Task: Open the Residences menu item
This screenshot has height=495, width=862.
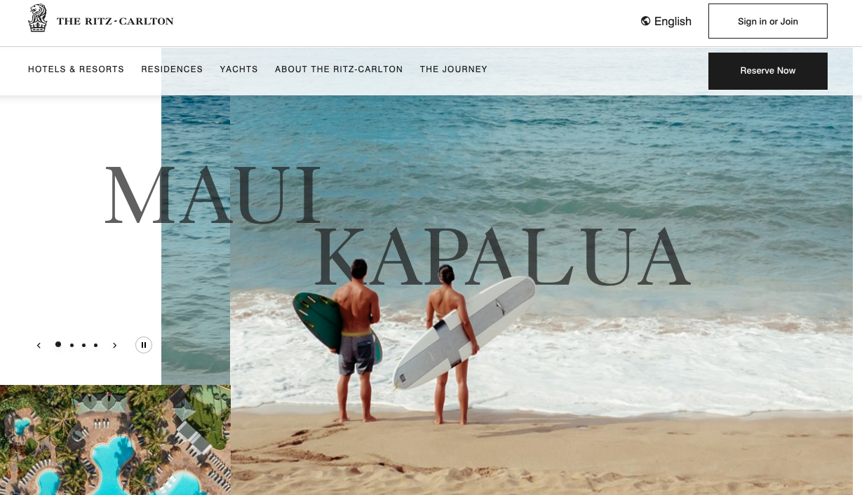Action: click(172, 69)
